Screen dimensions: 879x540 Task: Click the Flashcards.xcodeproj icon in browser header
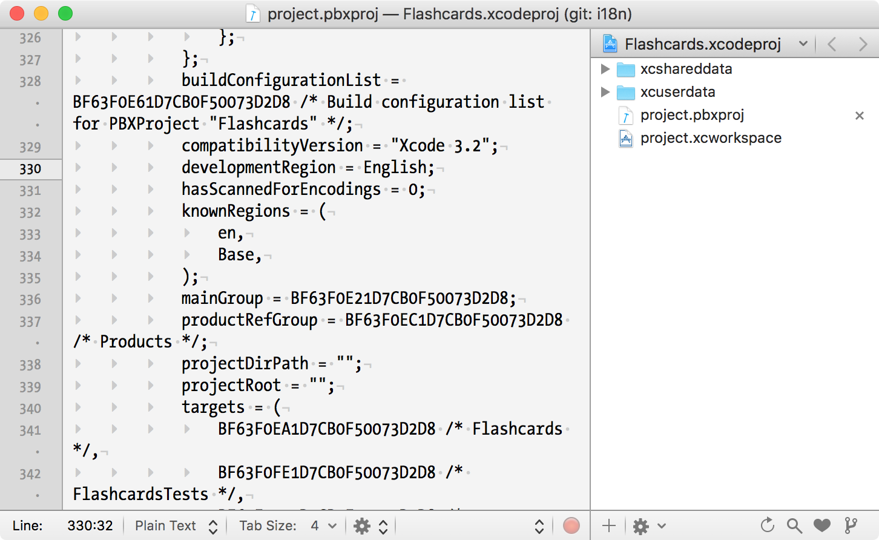pos(610,44)
